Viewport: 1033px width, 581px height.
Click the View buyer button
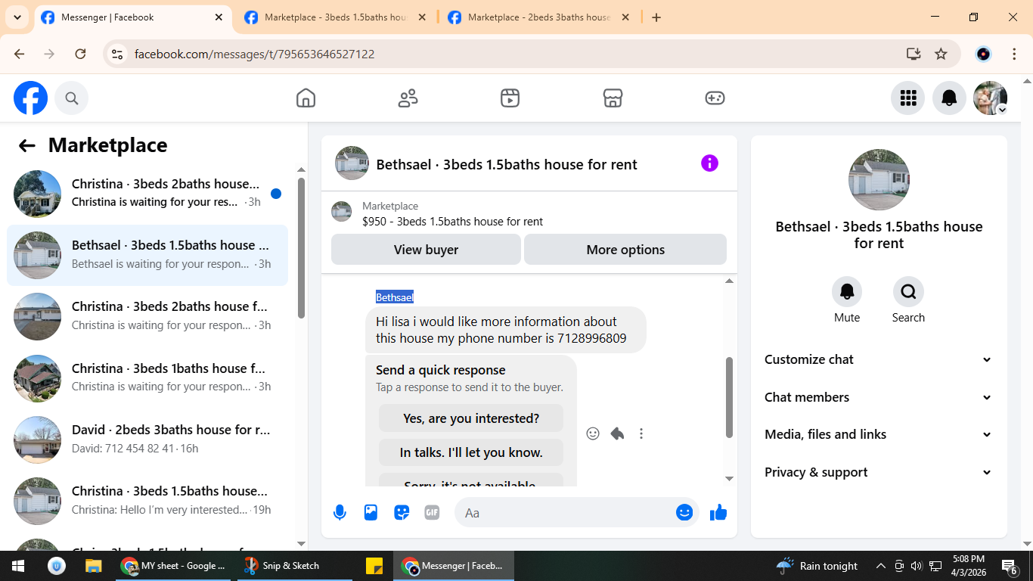[x=426, y=250]
